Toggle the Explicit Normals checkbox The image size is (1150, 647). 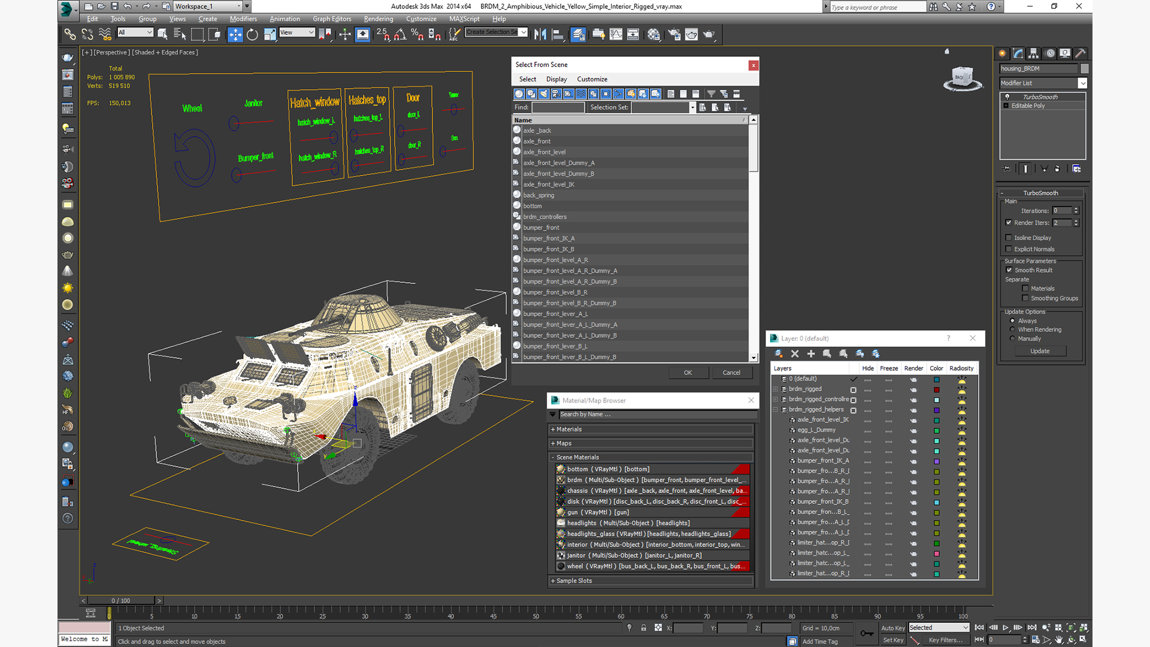coord(1009,249)
